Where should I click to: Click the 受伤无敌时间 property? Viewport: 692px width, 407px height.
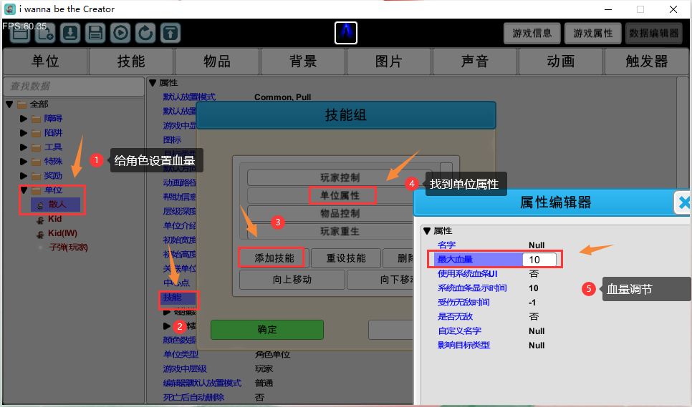(463, 302)
